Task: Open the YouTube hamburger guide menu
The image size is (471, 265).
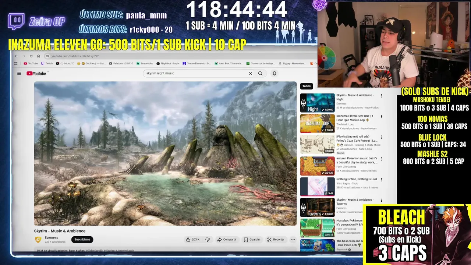Action: click(19, 73)
